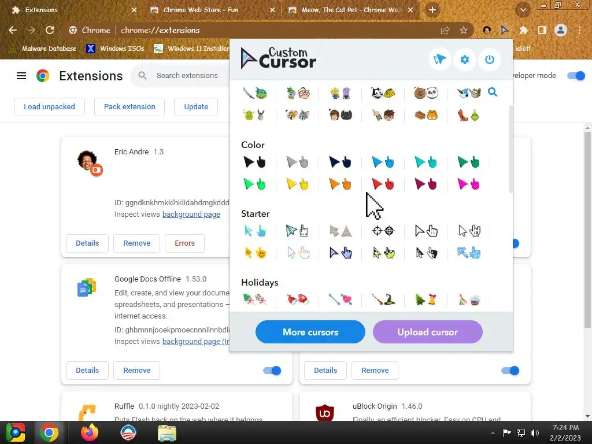Click the Update extensions button
Screen dimensions: 592x444
[196, 107]
